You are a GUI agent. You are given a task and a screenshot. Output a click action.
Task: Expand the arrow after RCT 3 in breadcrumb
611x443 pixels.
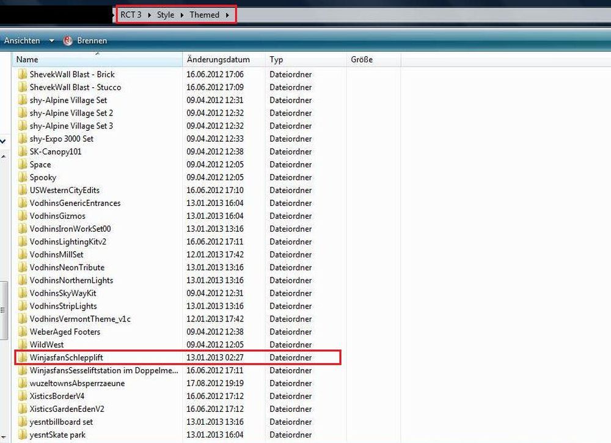[x=149, y=15]
